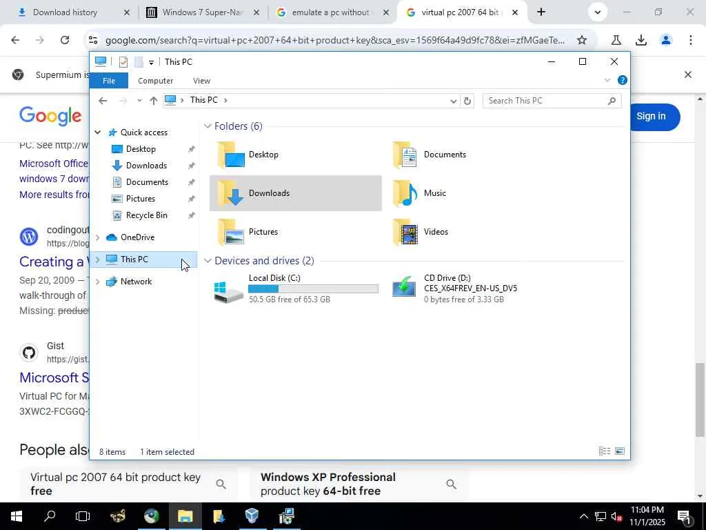Click the browser page vertical scrollbar
This screenshot has height=530, width=706.
pos(700,400)
